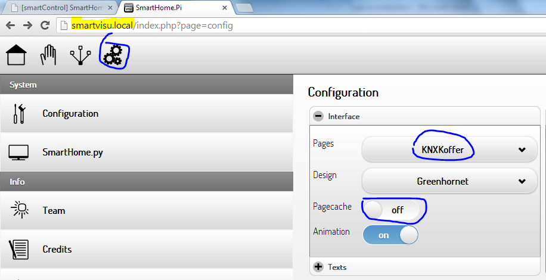This screenshot has width=546, height=280.
Task: Click the Design label
Action: coord(325,175)
